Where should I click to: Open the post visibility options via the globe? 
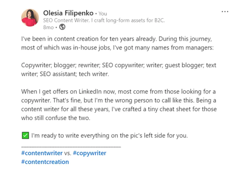point(62,27)
